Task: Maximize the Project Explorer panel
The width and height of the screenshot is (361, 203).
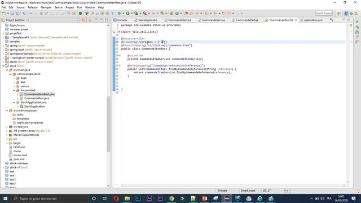Action: (x=107, y=20)
